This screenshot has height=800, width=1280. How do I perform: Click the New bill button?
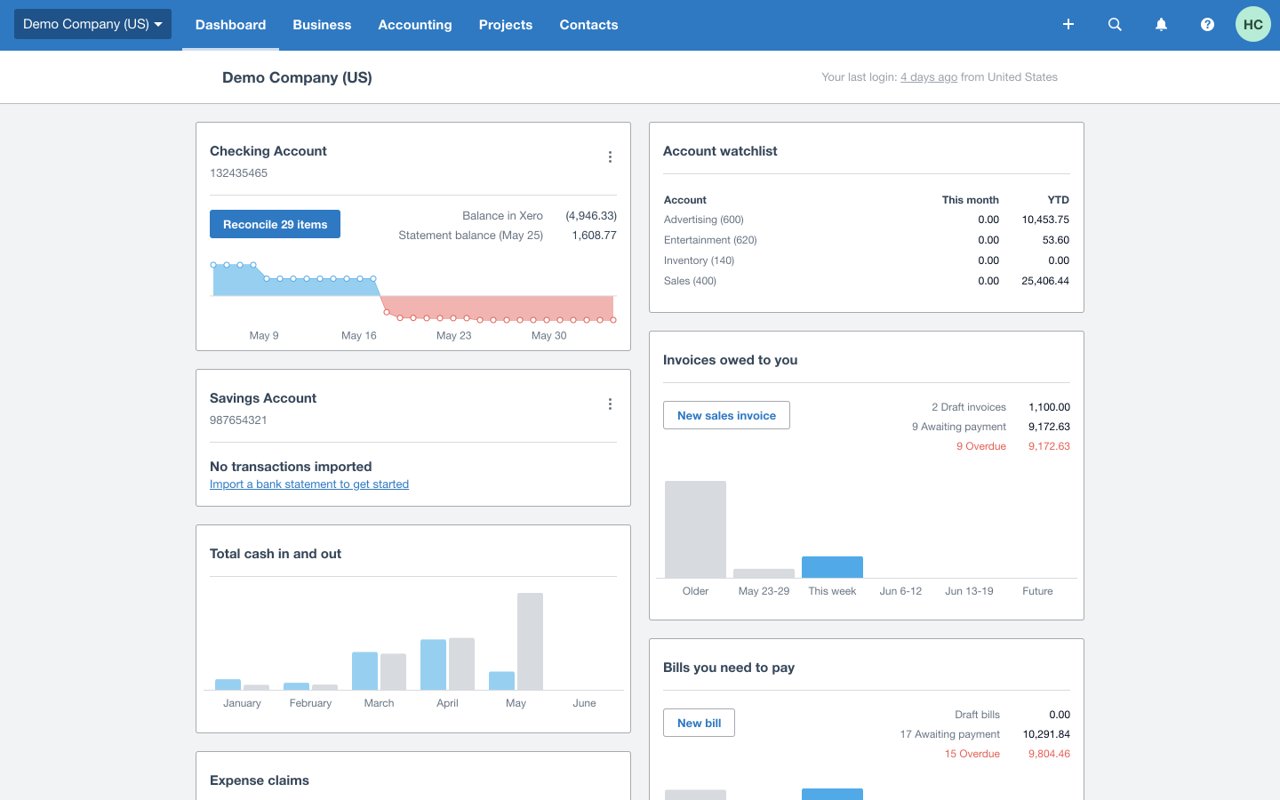point(699,723)
